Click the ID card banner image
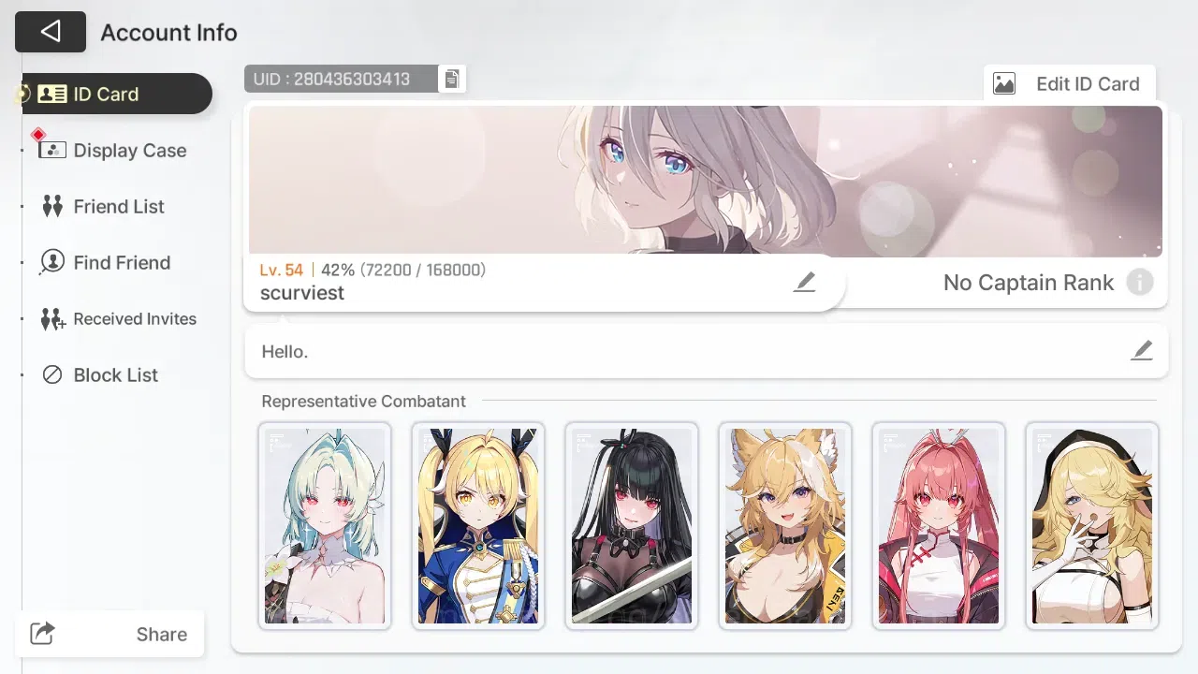1198x674 pixels. tap(706, 181)
